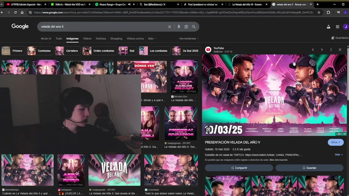Image resolution: width=349 pixels, height=196 pixels.
Task: Open site information icon in address bar
Action: [x=30, y=12]
